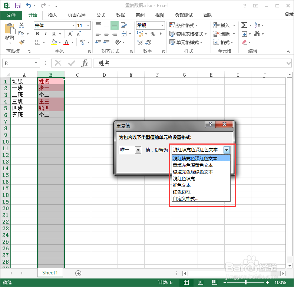Click the zoom slider handle
The height and width of the screenshot is (287, 294).
tap(246, 282)
